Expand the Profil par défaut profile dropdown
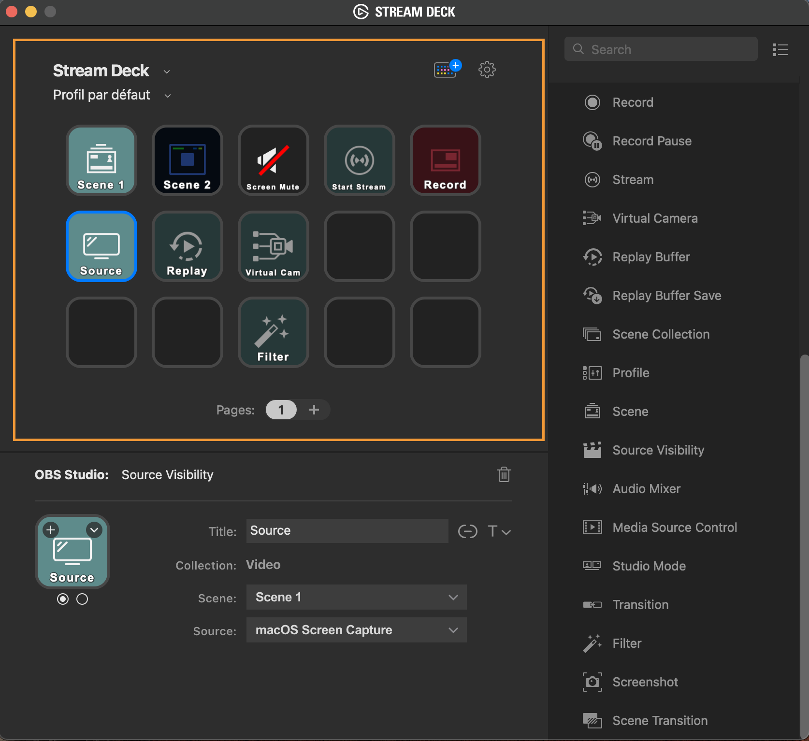The width and height of the screenshot is (809, 741). click(167, 96)
